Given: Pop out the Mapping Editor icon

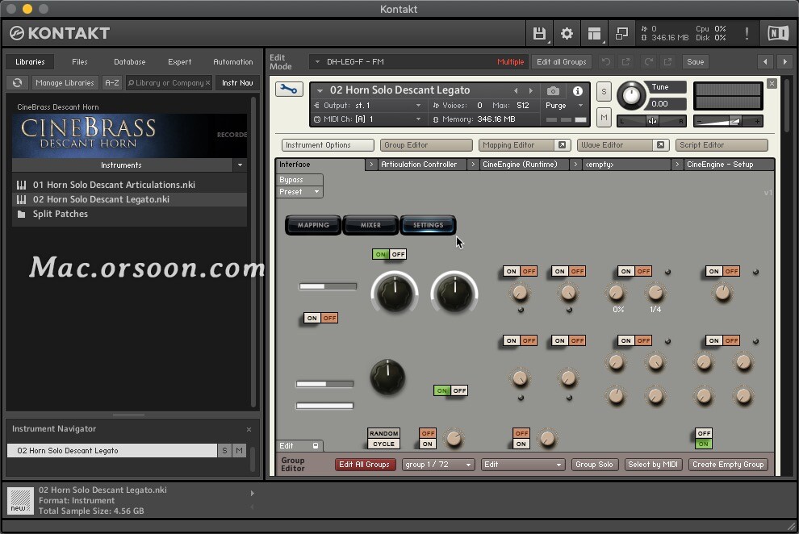Looking at the screenshot, I should pos(562,145).
